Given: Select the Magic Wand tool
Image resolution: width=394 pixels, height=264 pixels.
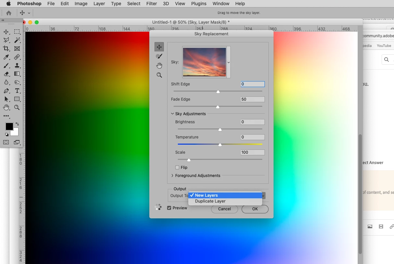Looking at the screenshot, I should 17,40.
